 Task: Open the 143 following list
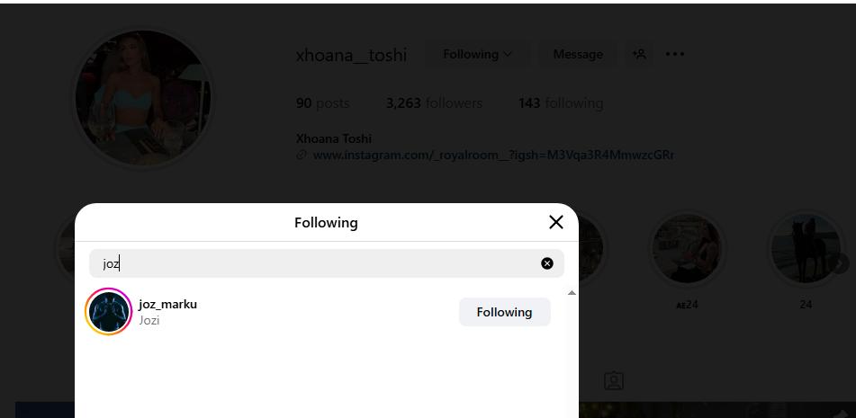click(x=560, y=103)
